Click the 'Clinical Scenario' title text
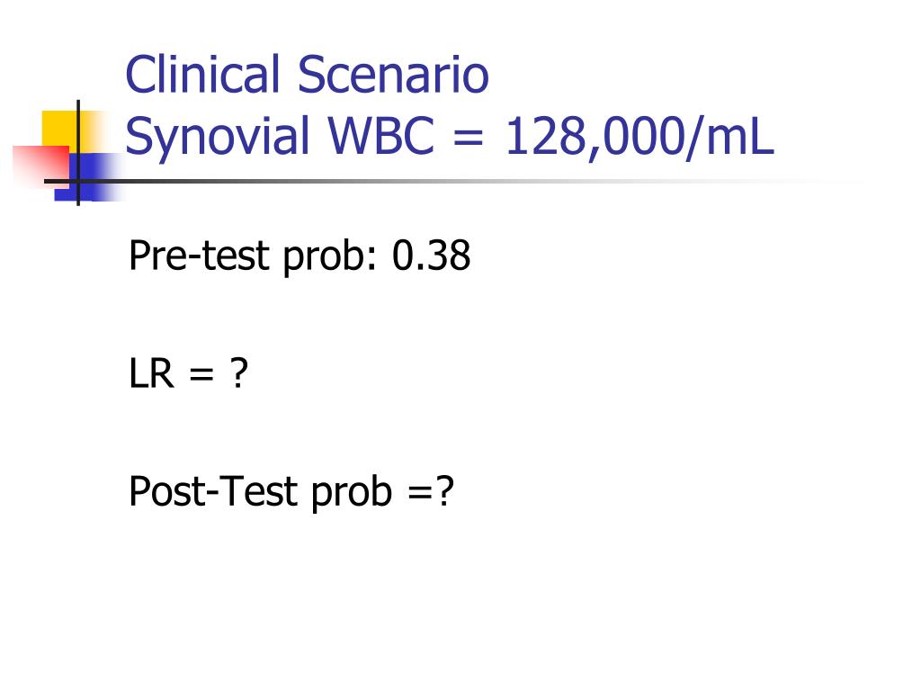This screenshot has width=921, height=691. pos(308,75)
